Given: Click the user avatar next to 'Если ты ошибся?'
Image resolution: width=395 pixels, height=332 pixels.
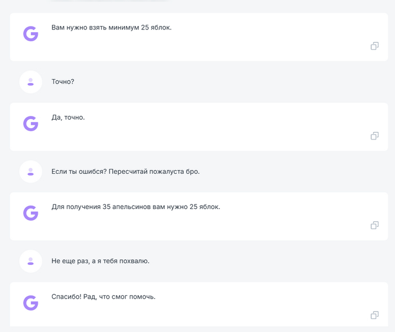Looking at the screenshot, I should coord(30,171).
